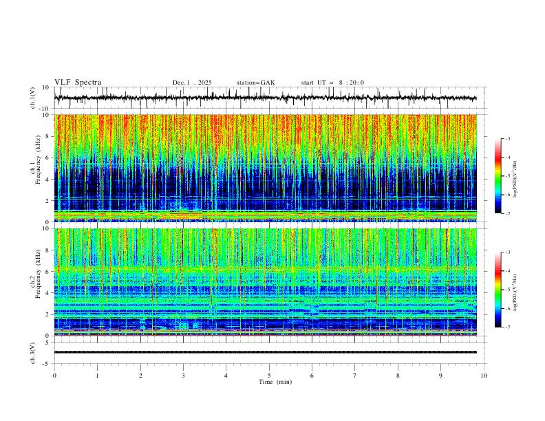Click the ch.2 spectrogram panel
This screenshot has width=545, height=421.
point(265,282)
